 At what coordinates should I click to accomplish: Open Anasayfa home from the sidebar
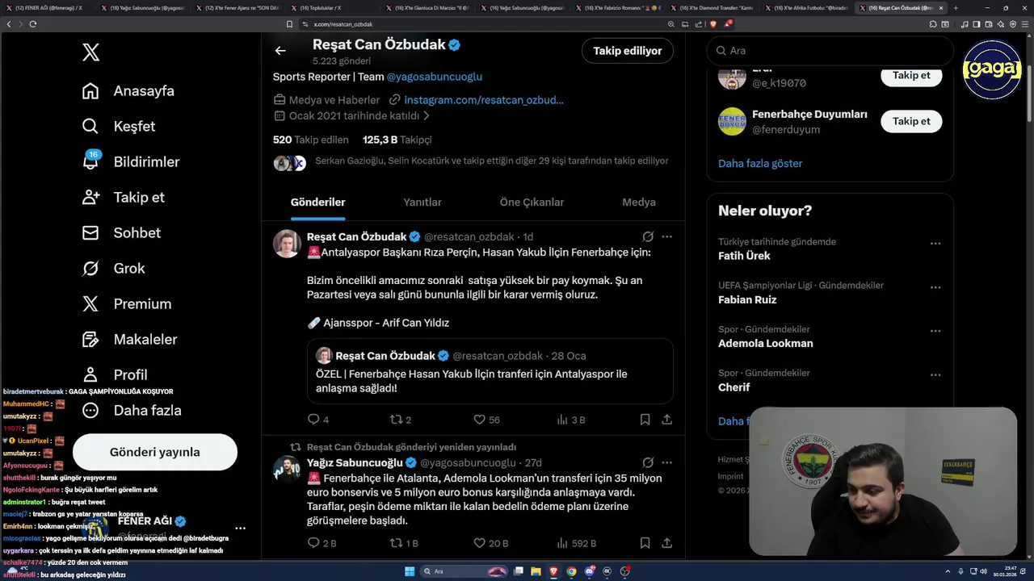coord(128,90)
